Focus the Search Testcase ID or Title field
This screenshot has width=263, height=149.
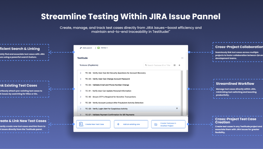(158, 65)
